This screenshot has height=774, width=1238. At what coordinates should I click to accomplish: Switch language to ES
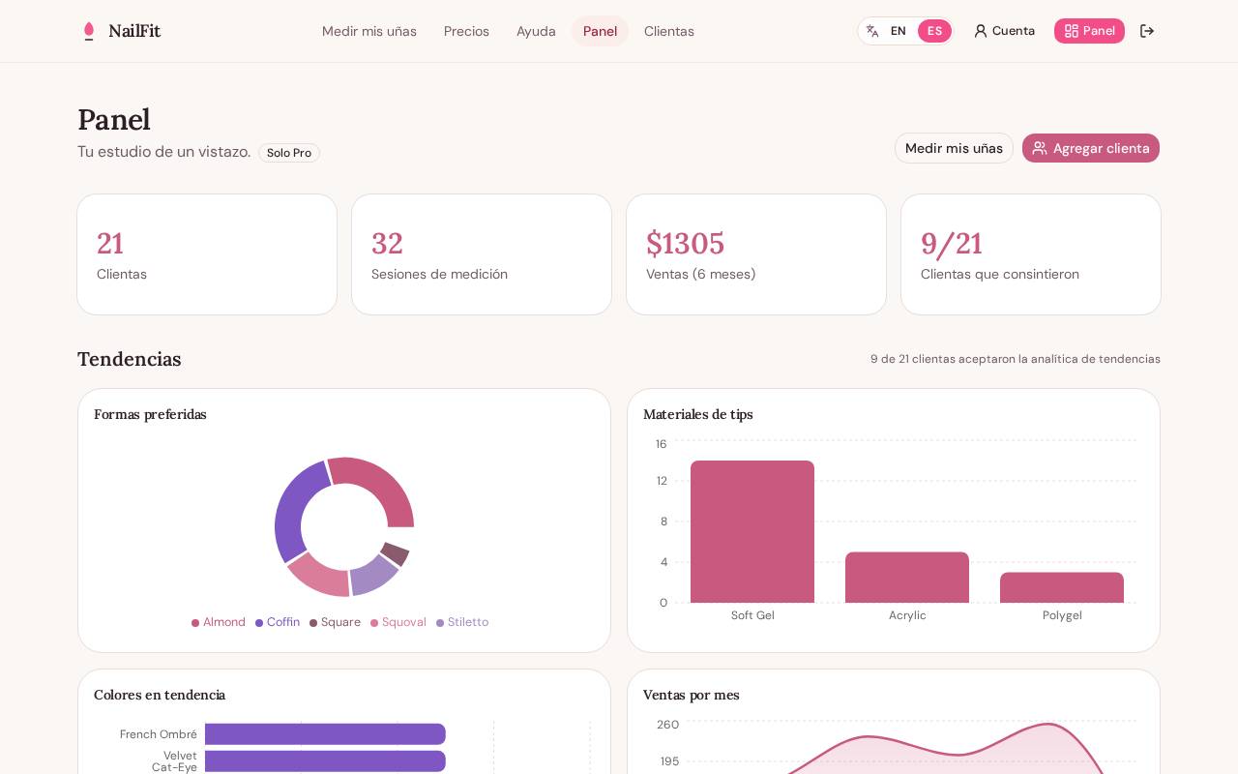click(x=934, y=31)
